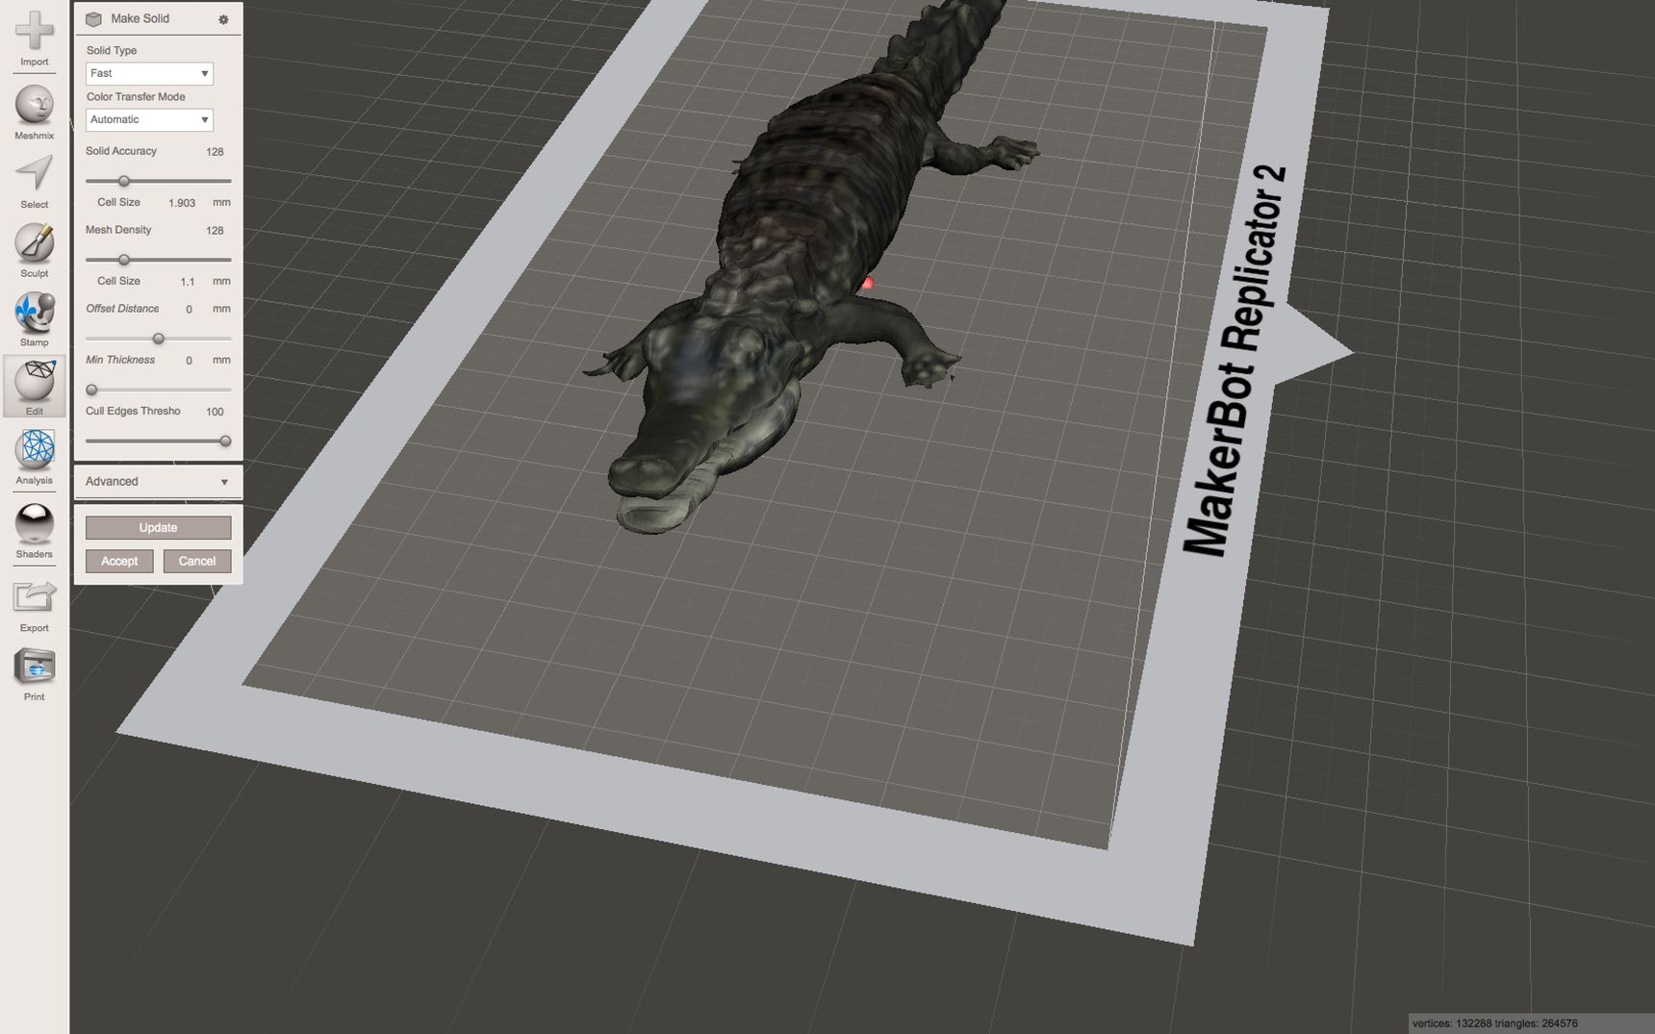The height and width of the screenshot is (1034, 1655).
Task: Click the vertices and triangles status readout
Action: (x=1494, y=1023)
